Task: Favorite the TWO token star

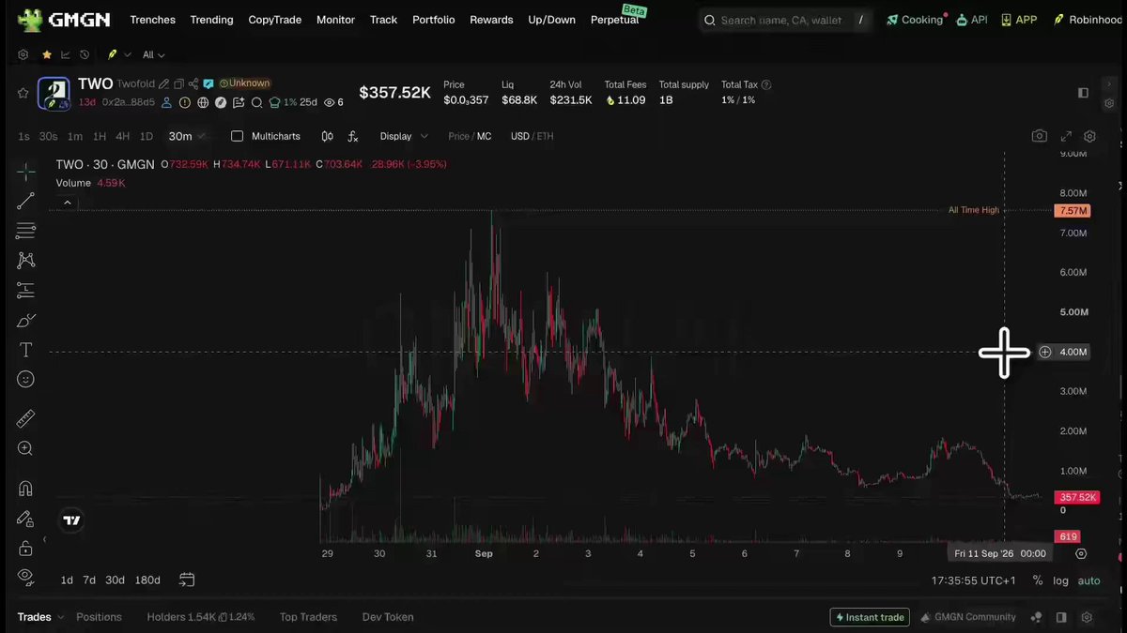Action: coord(23,93)
